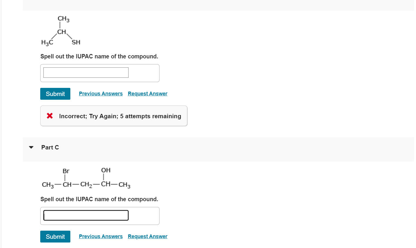416x248 pixels.
Task: Expand the feedback box showing attempts remaining
Action: (114, 116)
